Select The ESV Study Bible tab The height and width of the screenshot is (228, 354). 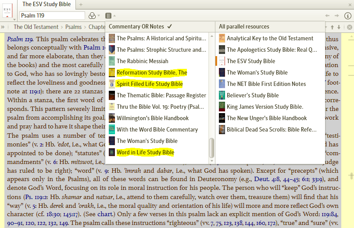click(46, 4)
